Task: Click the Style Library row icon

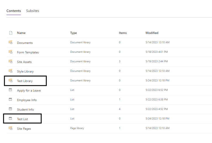Action: (10, 71)
